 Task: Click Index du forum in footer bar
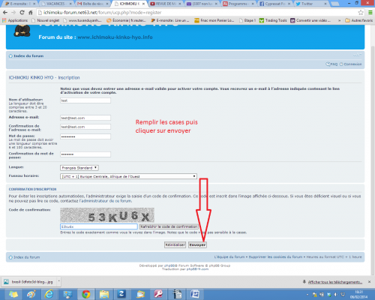point(26,257)
